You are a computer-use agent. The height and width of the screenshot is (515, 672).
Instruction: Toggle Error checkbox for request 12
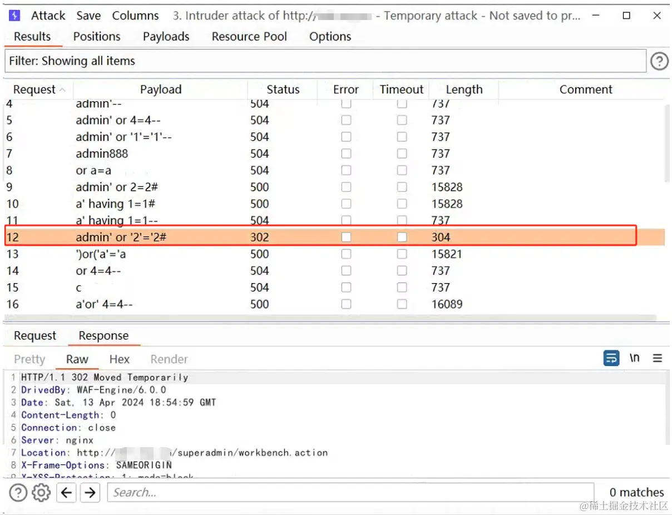coord(346,237)
